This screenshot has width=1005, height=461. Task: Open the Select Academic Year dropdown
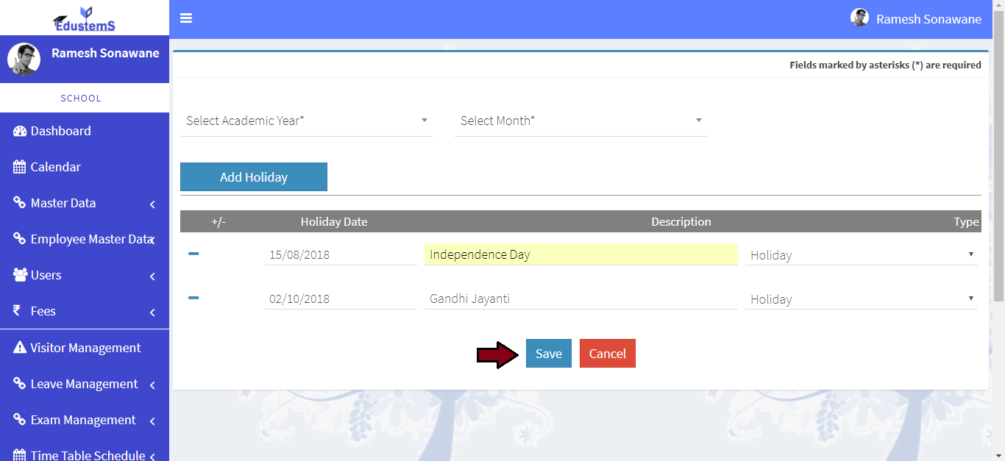point(305,121)
